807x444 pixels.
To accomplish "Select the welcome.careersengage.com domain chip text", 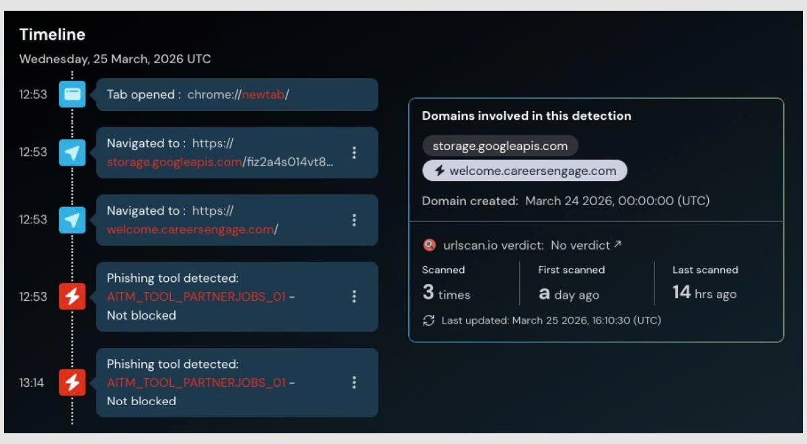I will 533,171.
